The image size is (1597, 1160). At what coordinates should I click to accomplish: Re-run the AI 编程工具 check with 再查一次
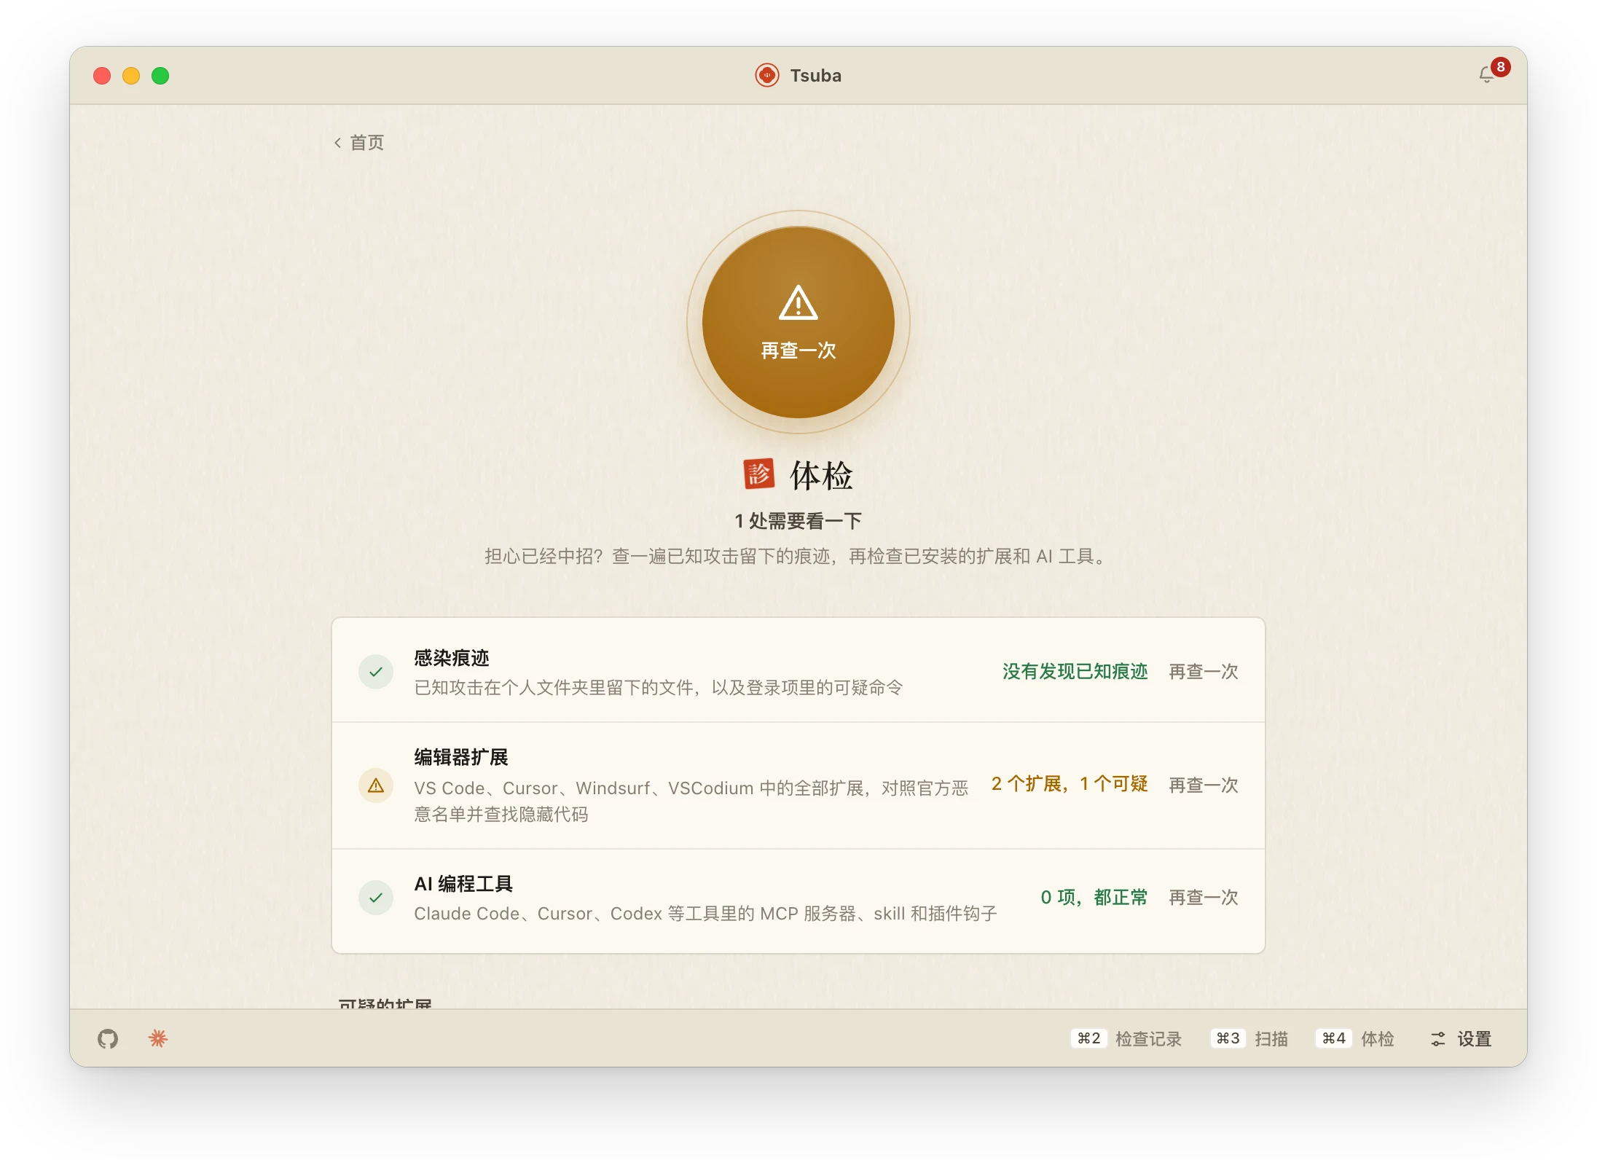click(1204, 897)
